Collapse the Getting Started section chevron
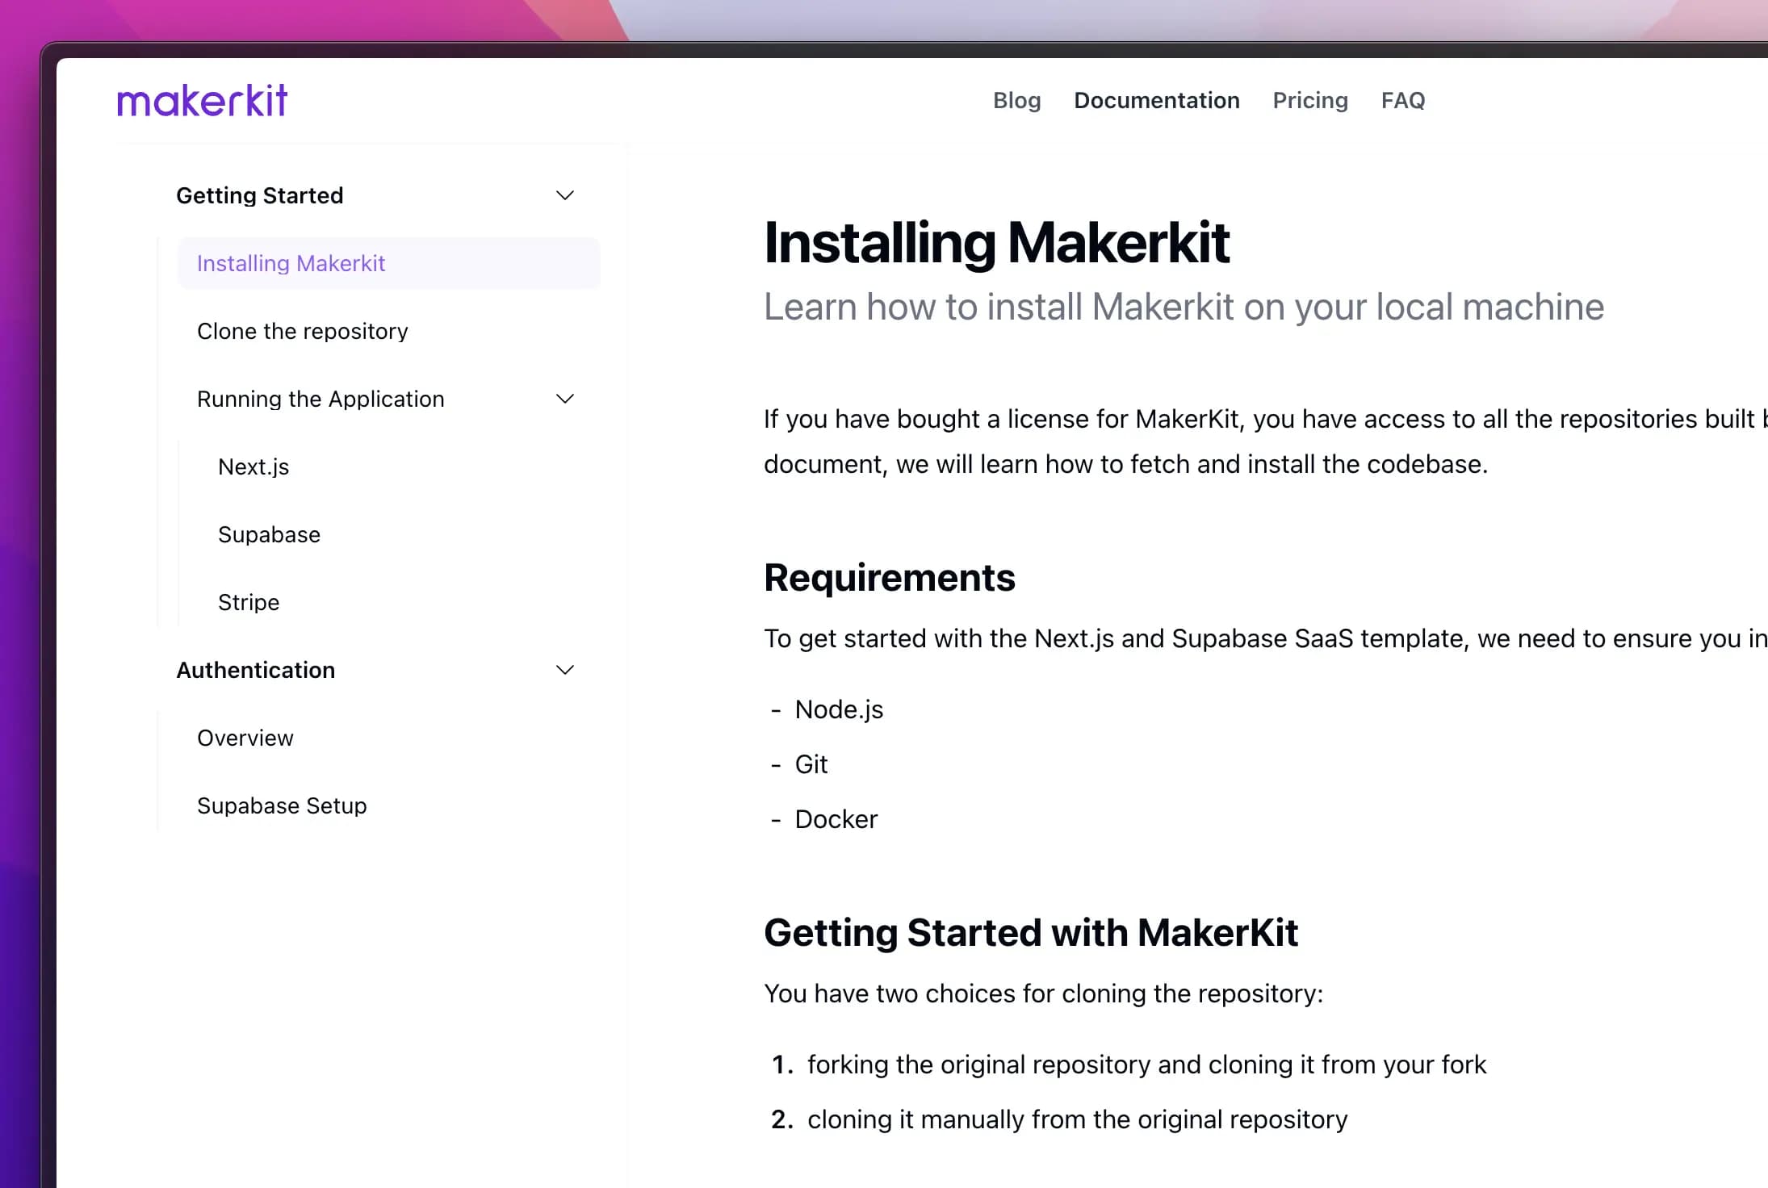1768x1188 pixels. (x=565, y=195)
